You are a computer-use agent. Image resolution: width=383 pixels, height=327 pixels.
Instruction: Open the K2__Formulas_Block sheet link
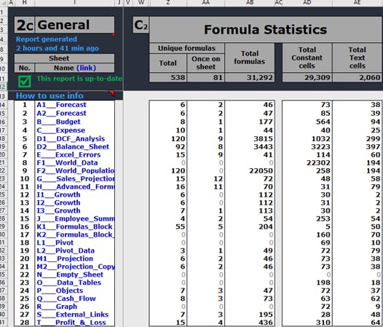(x=76, y=235)
